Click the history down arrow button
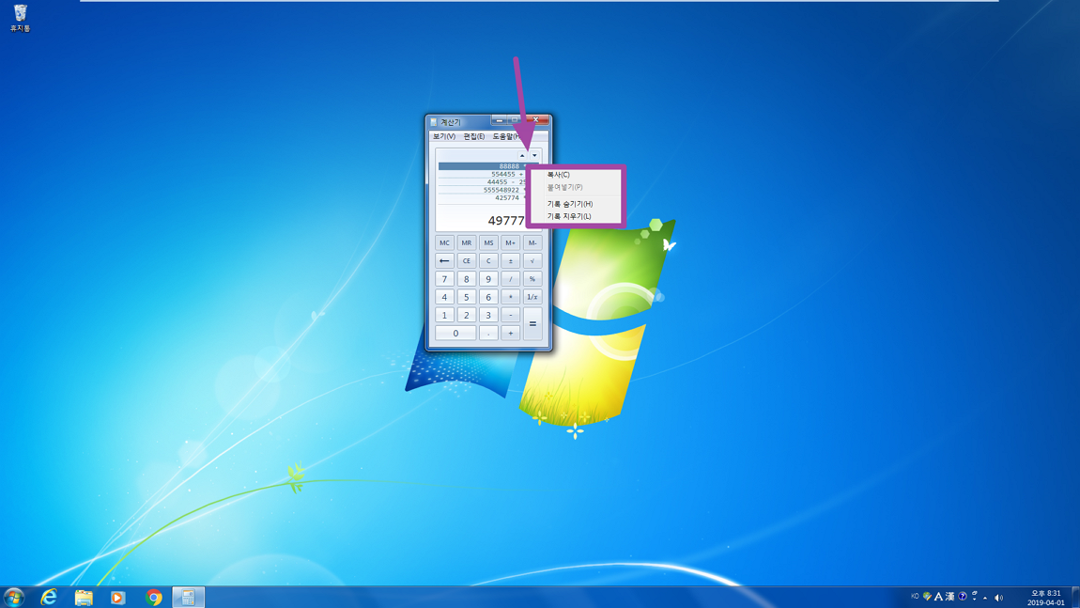The width and height of the screenshot is (1080, 608). pos(534,156)
